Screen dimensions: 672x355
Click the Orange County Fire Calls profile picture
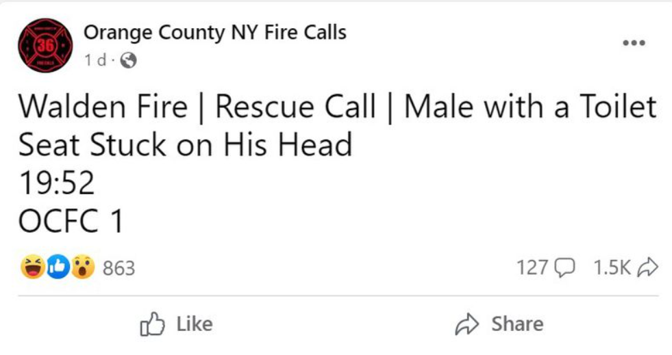pyautogui.click(x=45, y=45)
